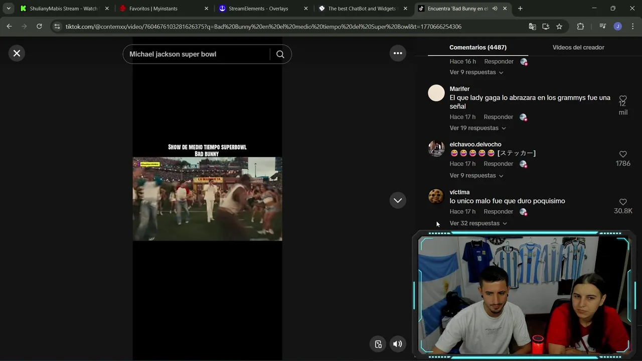Screen dimensions: 642x361
Task: Click comment text 'lo unico malo fue que duro poquisimo'
Action: 507,201
